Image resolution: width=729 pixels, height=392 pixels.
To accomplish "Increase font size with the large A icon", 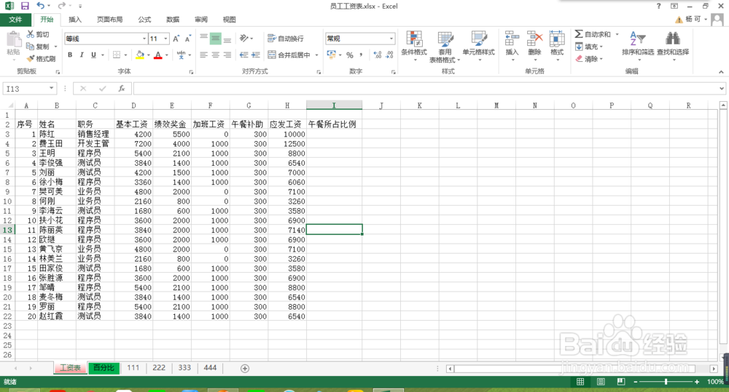I will coord(176,39).
